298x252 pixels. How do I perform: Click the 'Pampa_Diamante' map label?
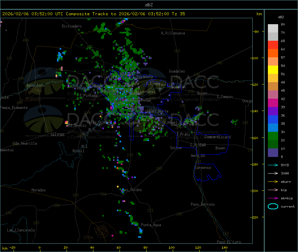point(14,108)
